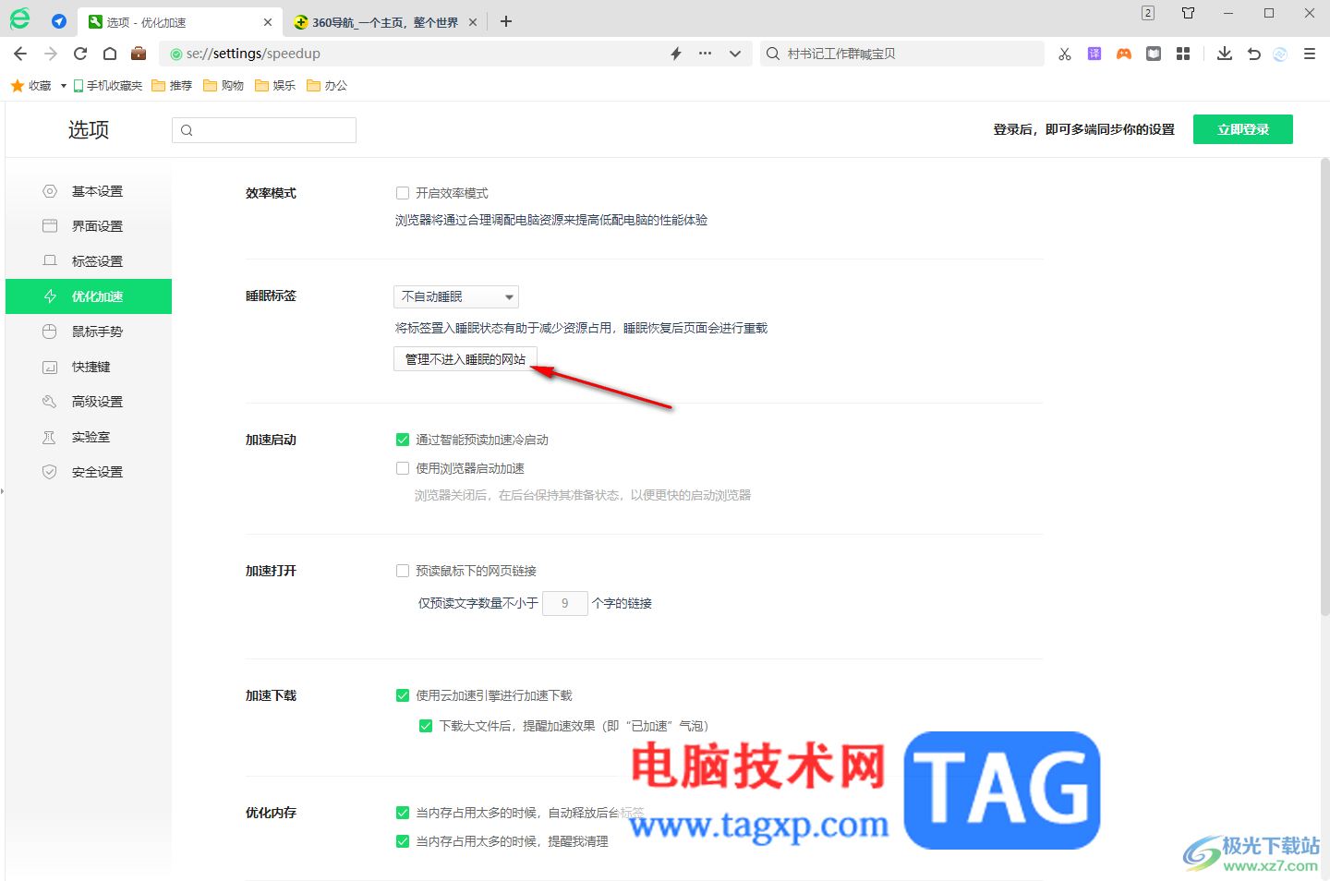
Task: Expand the address bar chevron dropdown
Action: (735, 54)
